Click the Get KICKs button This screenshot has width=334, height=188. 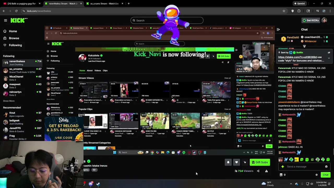[310, 20]
